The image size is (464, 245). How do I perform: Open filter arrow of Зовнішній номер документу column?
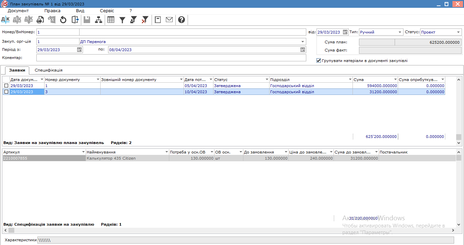[x=181, y=80]
